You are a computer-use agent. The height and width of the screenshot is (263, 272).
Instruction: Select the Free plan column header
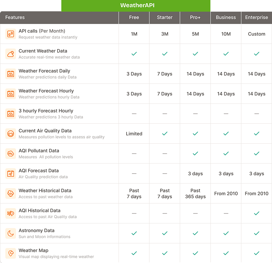point(134,18)
